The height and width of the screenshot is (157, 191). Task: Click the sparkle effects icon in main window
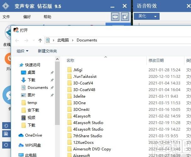click(125, 17)
